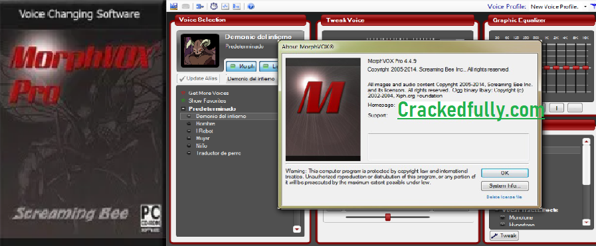Select the Traductor de perro voice
596x246 pixels.
(218, 153)
